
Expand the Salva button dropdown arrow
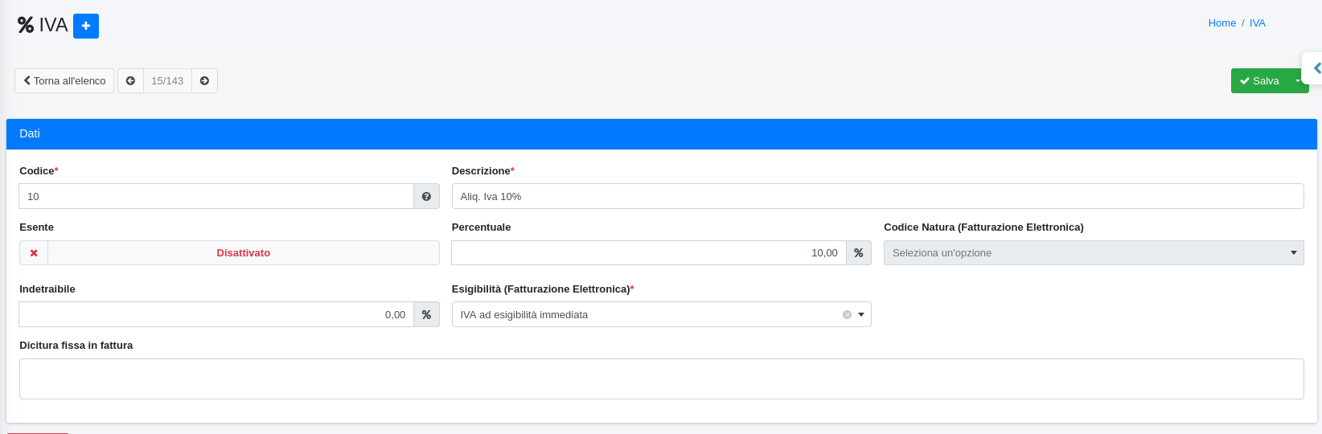click(x=1297, y=81)
